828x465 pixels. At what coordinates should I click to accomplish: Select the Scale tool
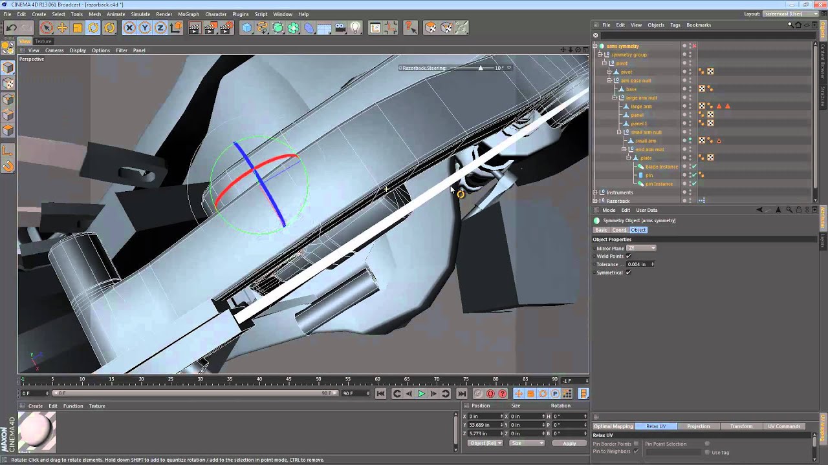(78, 28)
